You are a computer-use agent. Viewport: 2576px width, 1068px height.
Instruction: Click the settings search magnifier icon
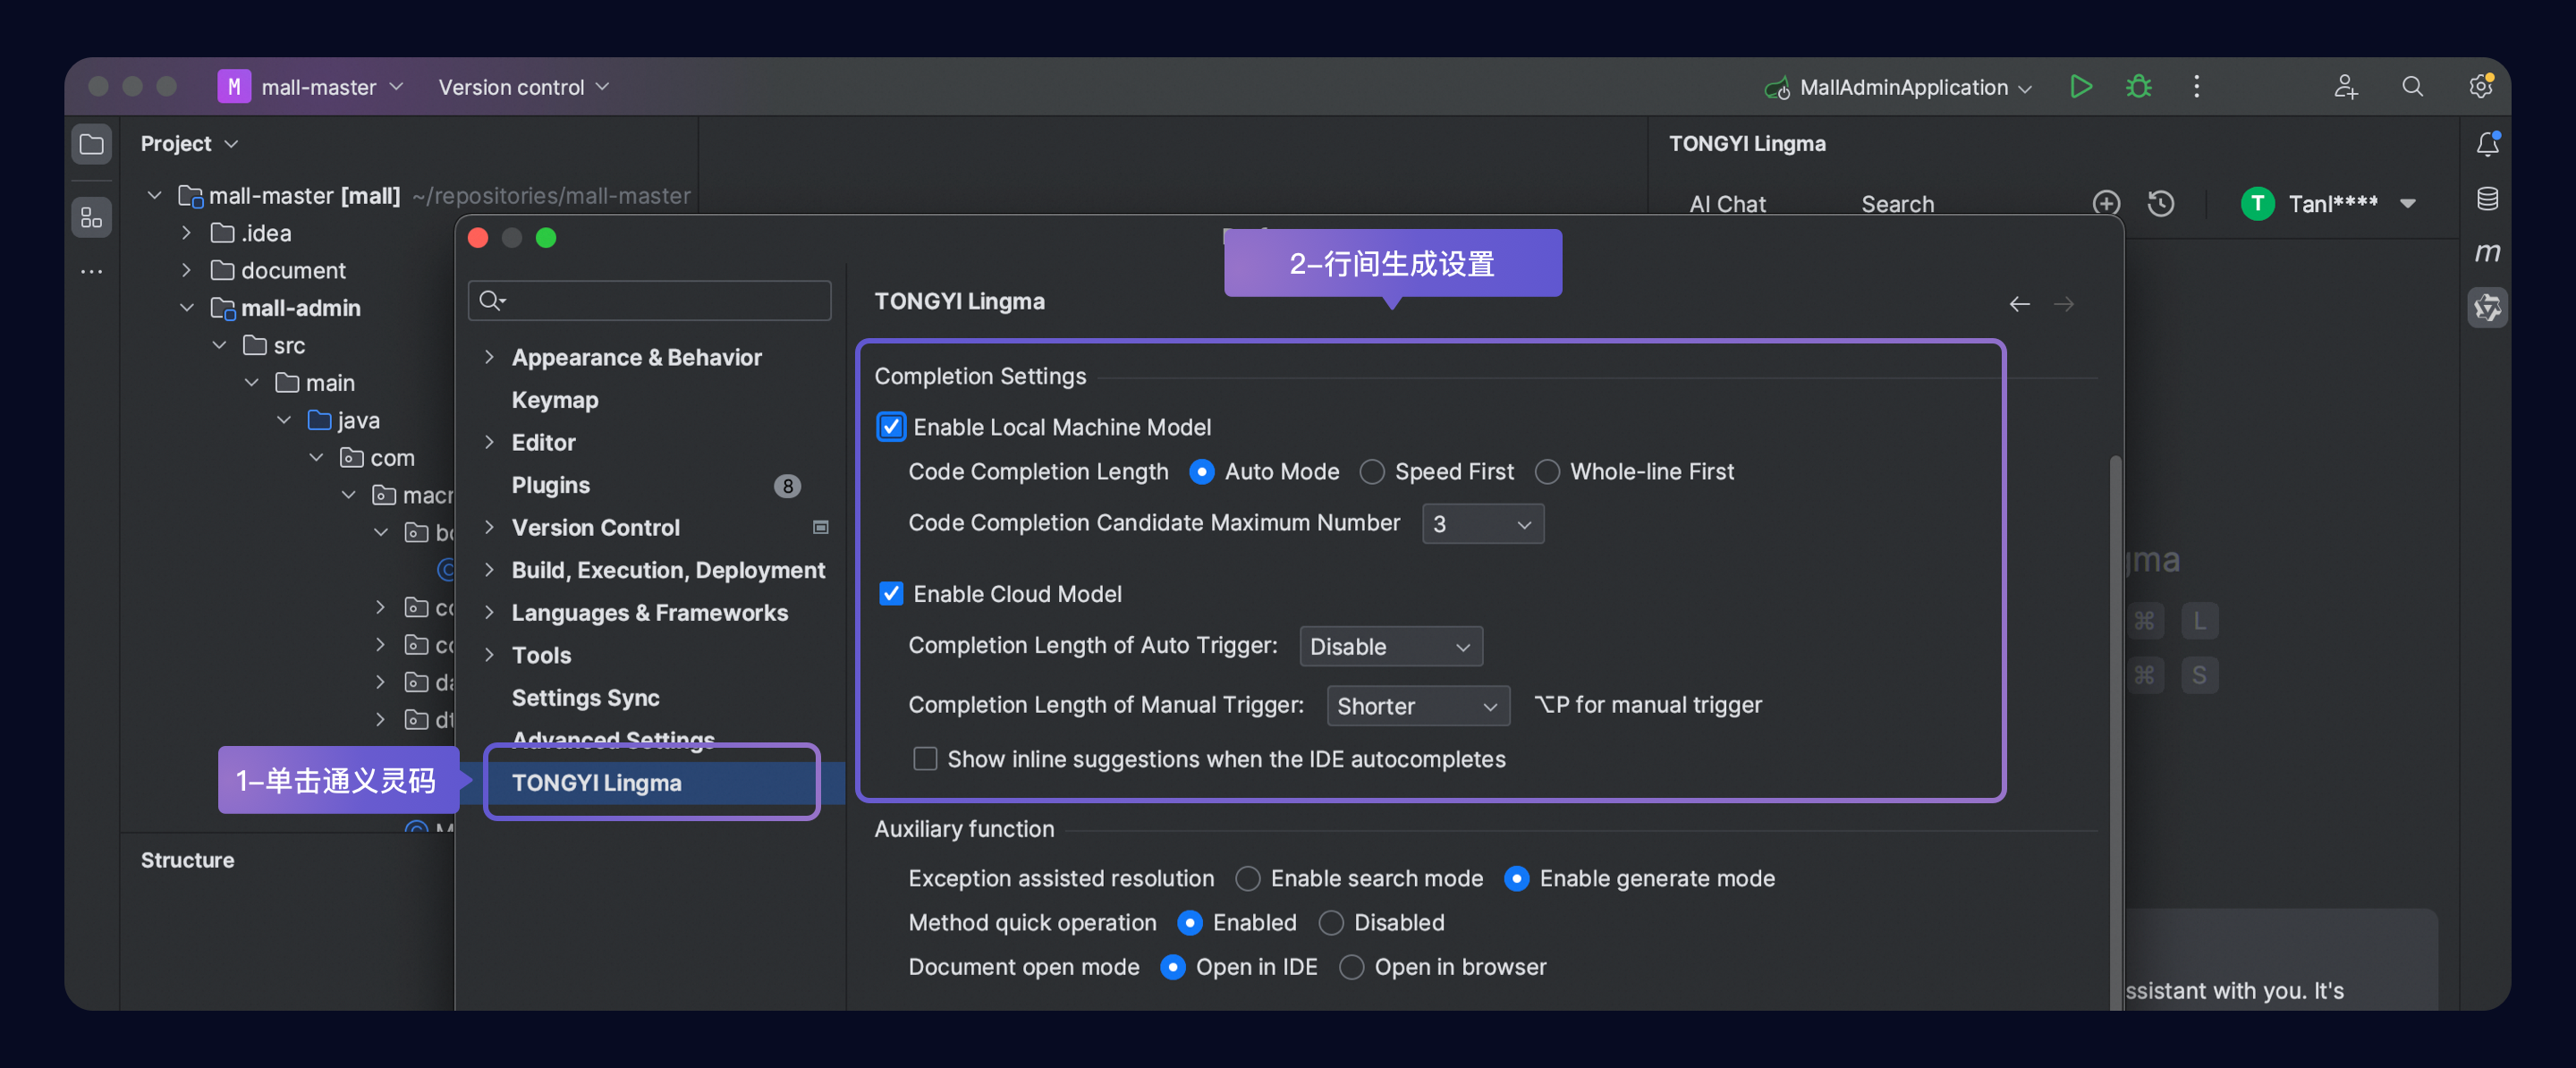491,300
